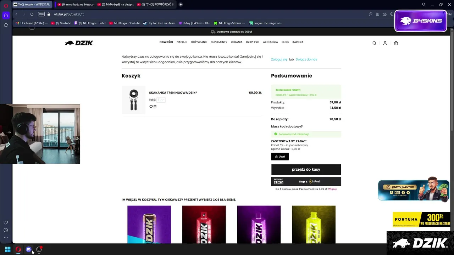The height and width of the screenshot is (255, 454).
Task: Open the 'Imgur: The magic of...' bookmark
Action: pyautogui.click(x=265, y=23)
